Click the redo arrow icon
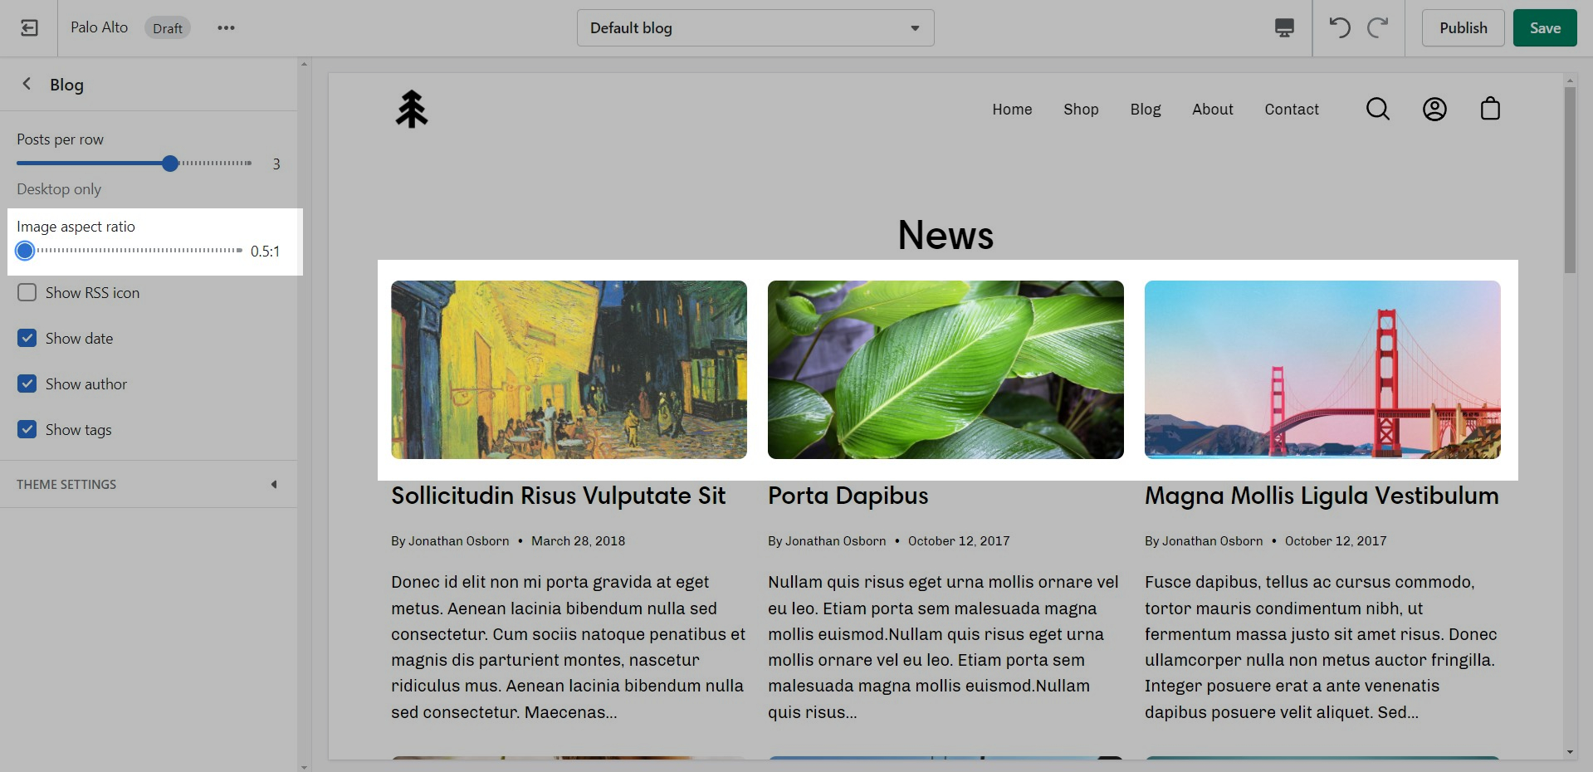This screenshot has height=772, width=1593. coord(1377,28)
